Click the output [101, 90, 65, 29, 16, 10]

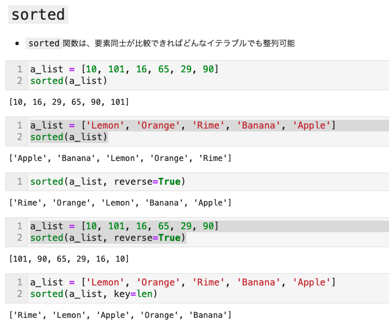(x=69, y=259)
